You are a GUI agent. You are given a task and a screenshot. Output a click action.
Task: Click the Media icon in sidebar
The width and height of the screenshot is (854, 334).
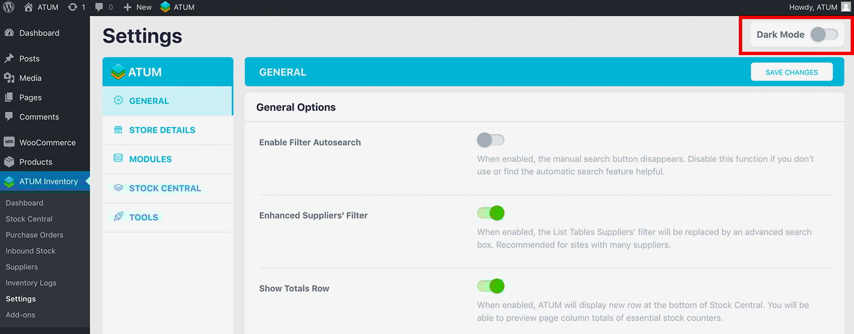[9, 78]
